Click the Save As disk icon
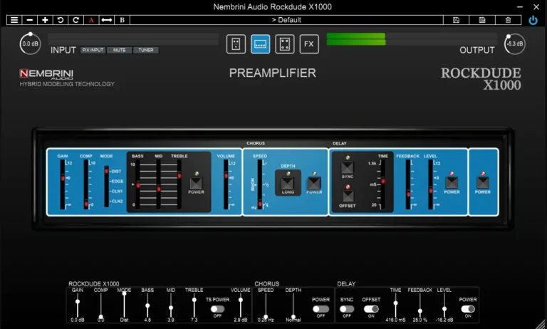The height and width of the screenshot is (329, 547). coord(482,20)
